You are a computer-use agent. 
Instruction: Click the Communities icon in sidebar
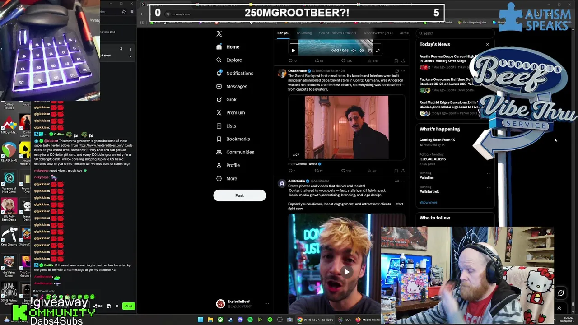219,152
